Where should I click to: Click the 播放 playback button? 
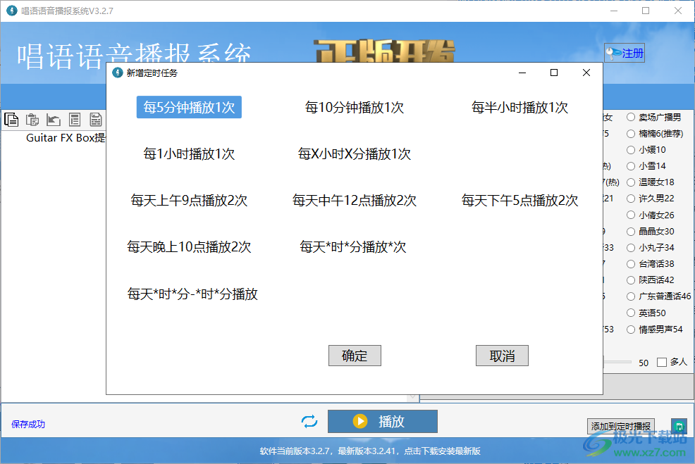click(383, 421)
